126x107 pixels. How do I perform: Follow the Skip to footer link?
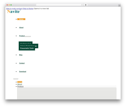[x=28, y=9]
